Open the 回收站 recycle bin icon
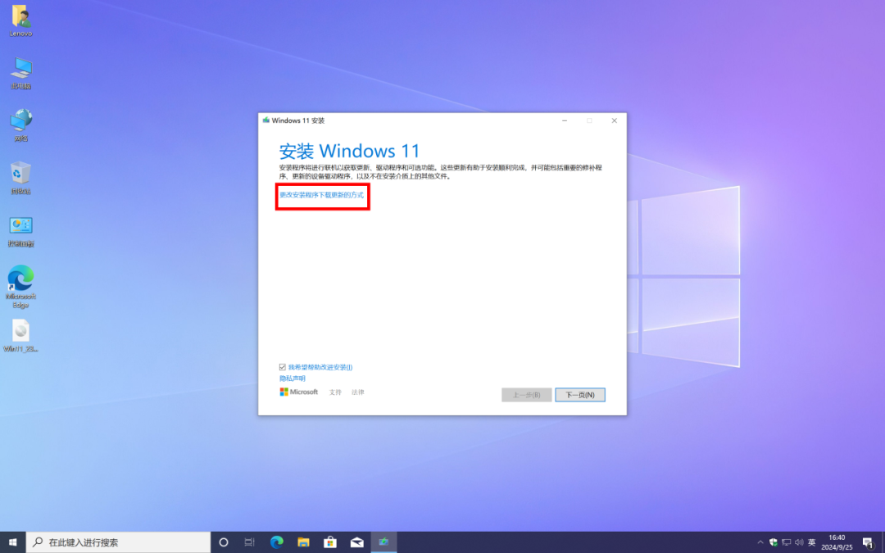Image resolution: width=885 pixels, height=553 pixels. (x=20, y=178)
